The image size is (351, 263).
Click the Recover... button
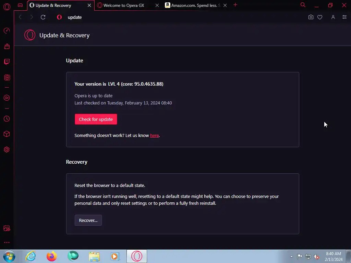tap(88, 220)
